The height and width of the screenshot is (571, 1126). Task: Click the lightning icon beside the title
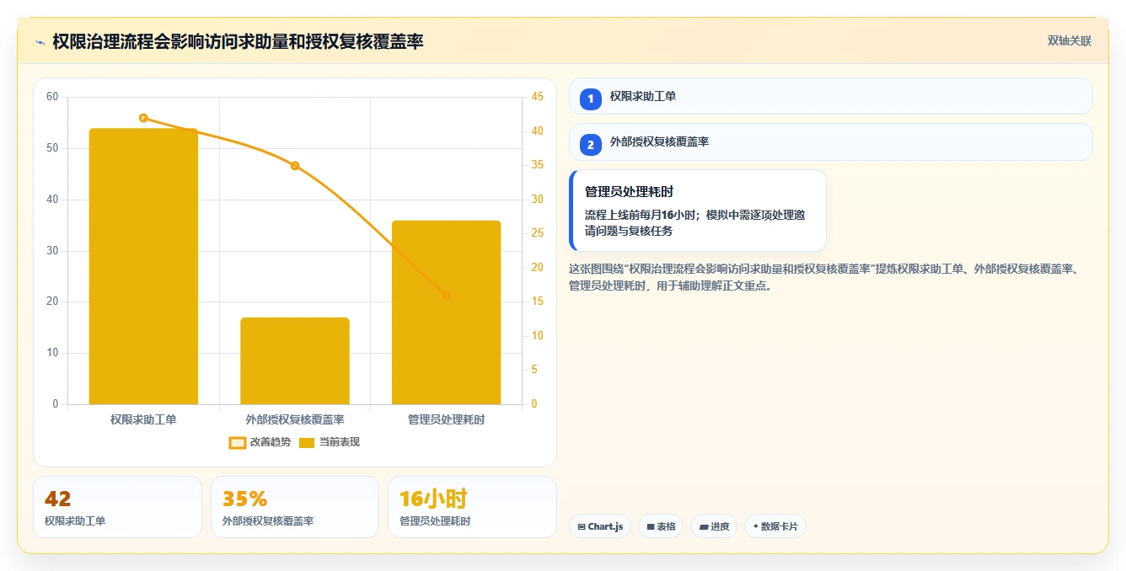coord(40,42)
